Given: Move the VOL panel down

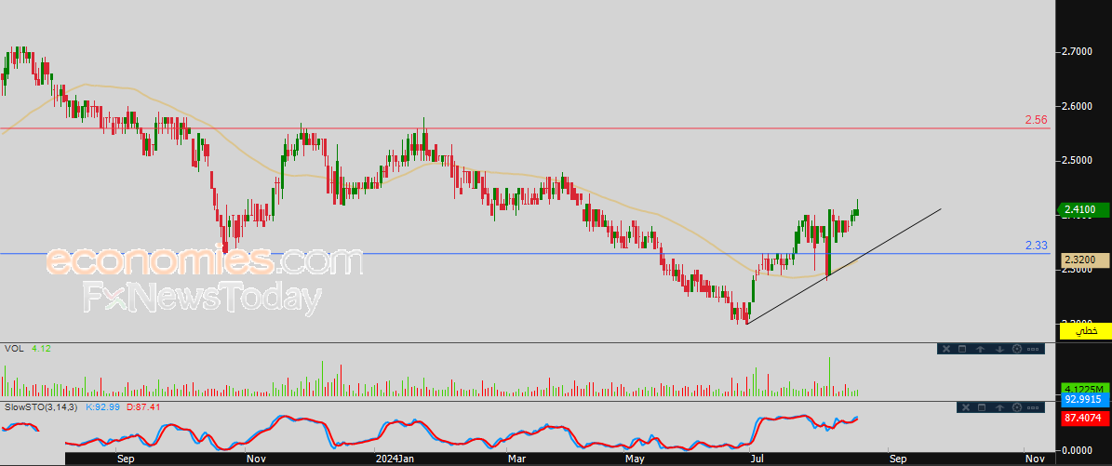Looking at the screenshot, I should pos(998,349).
